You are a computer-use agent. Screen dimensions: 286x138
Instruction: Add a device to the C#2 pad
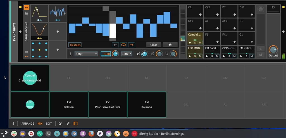(x=217, y=15)
